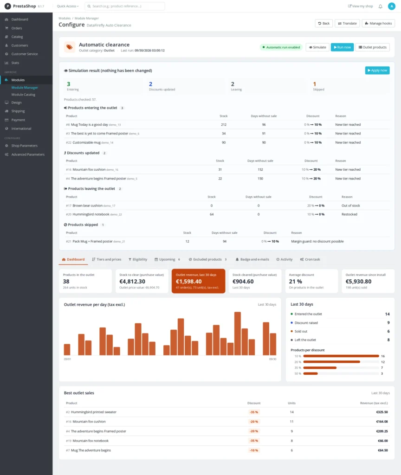This screenshot has width=401, height=475.
Task: Click the PrestaShop logo icon
Action: 7,6
